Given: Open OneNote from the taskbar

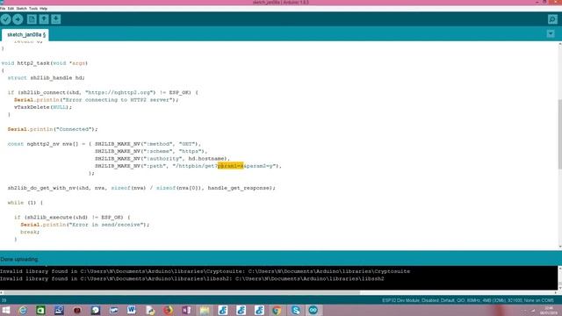Looking at the screenshot, I should click(186, 310).
